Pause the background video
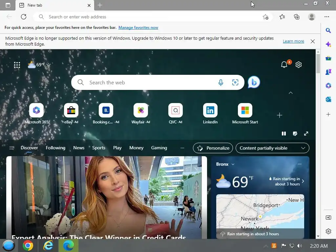 (x=284, y=134)
